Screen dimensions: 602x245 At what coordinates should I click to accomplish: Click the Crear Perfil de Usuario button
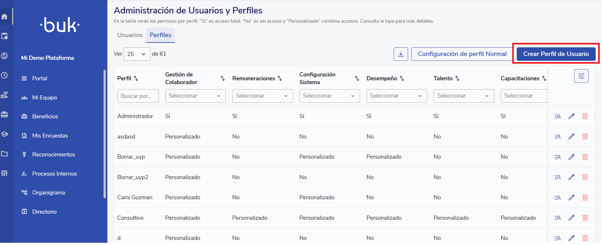coord(556,54)
